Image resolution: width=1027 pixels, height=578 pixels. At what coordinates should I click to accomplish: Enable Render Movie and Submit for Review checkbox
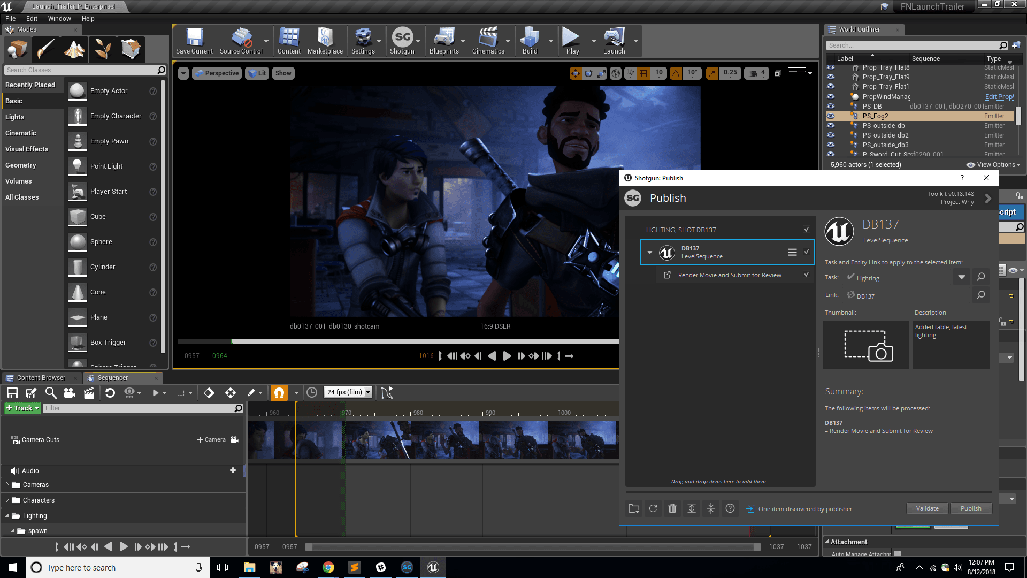(806, 275)
